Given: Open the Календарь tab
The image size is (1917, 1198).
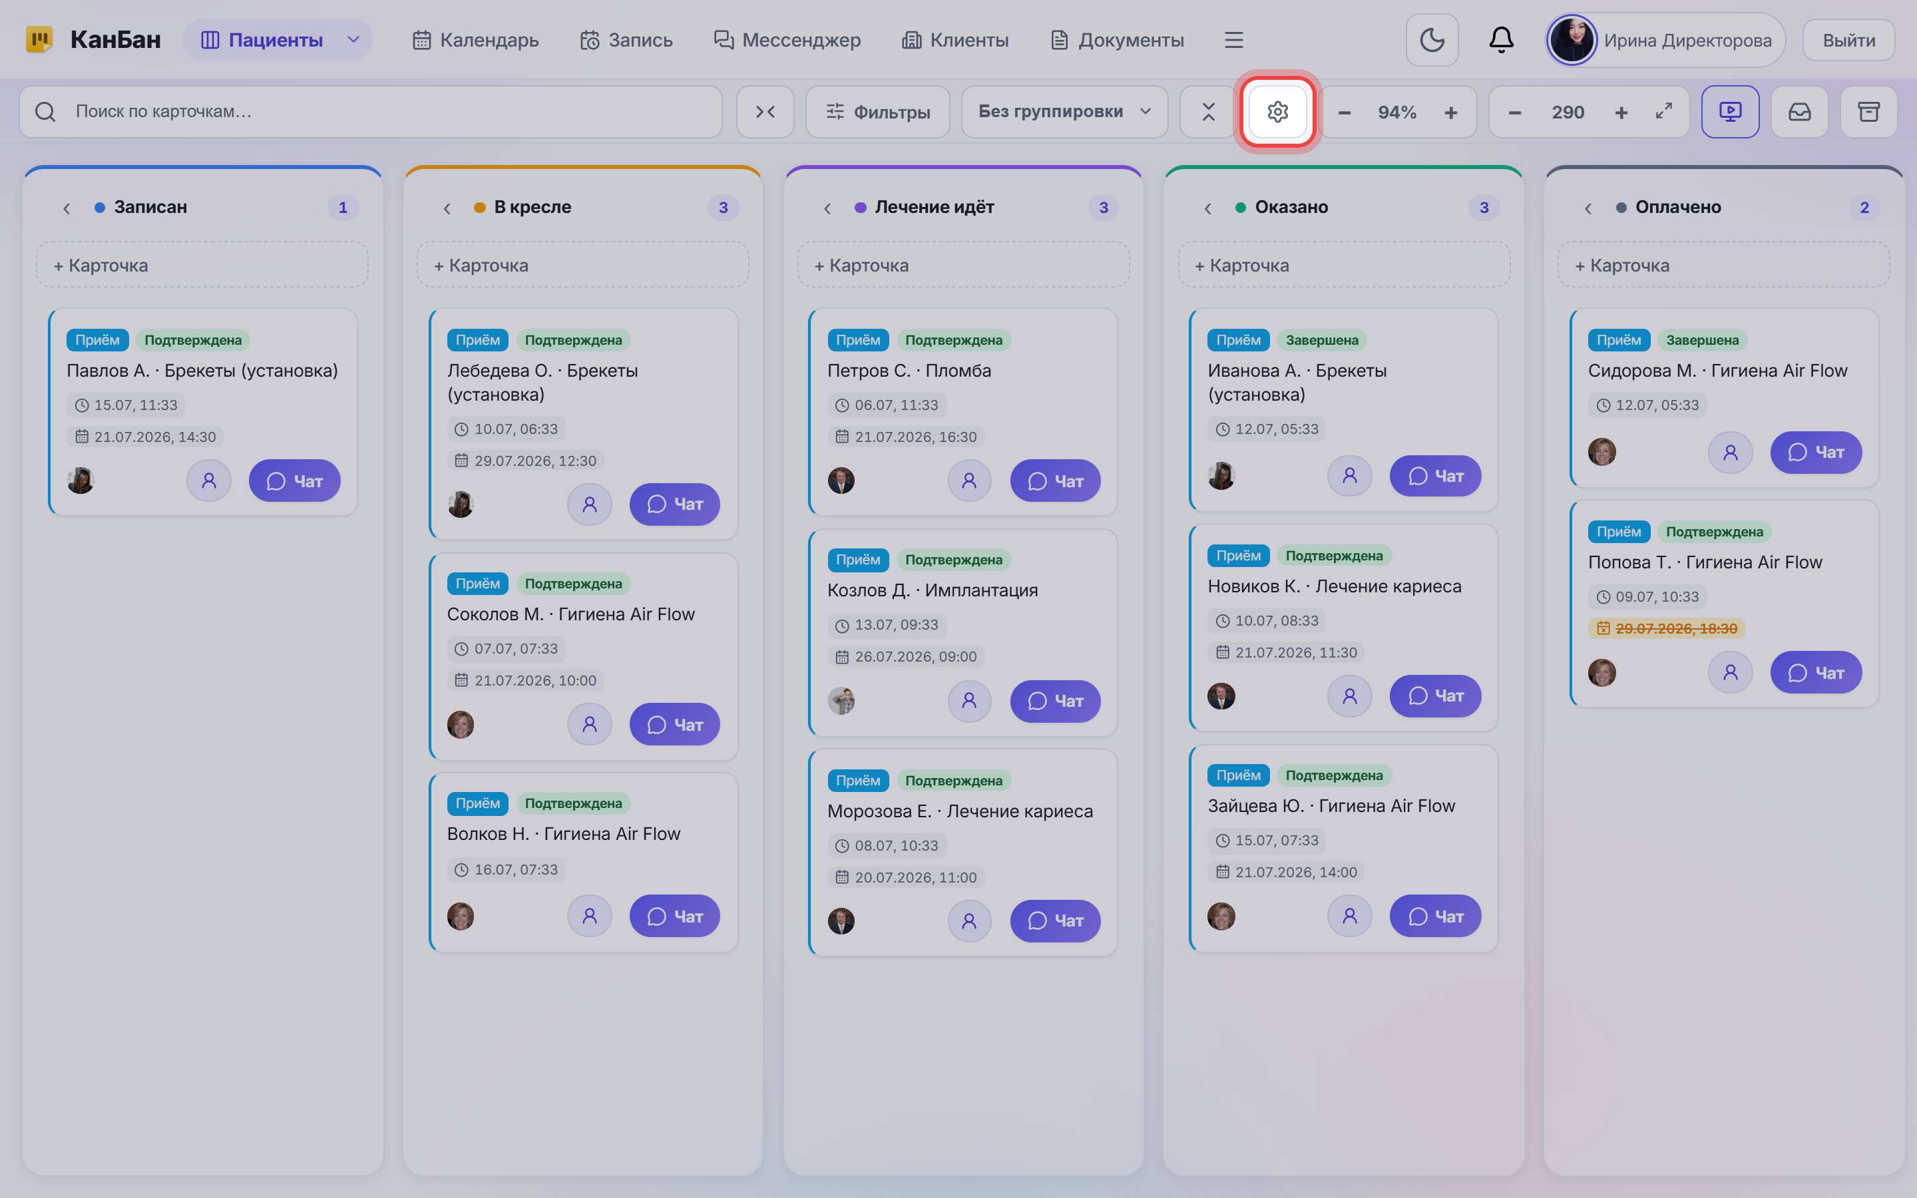Looking at the screenshot, I should tap(475, 40).
